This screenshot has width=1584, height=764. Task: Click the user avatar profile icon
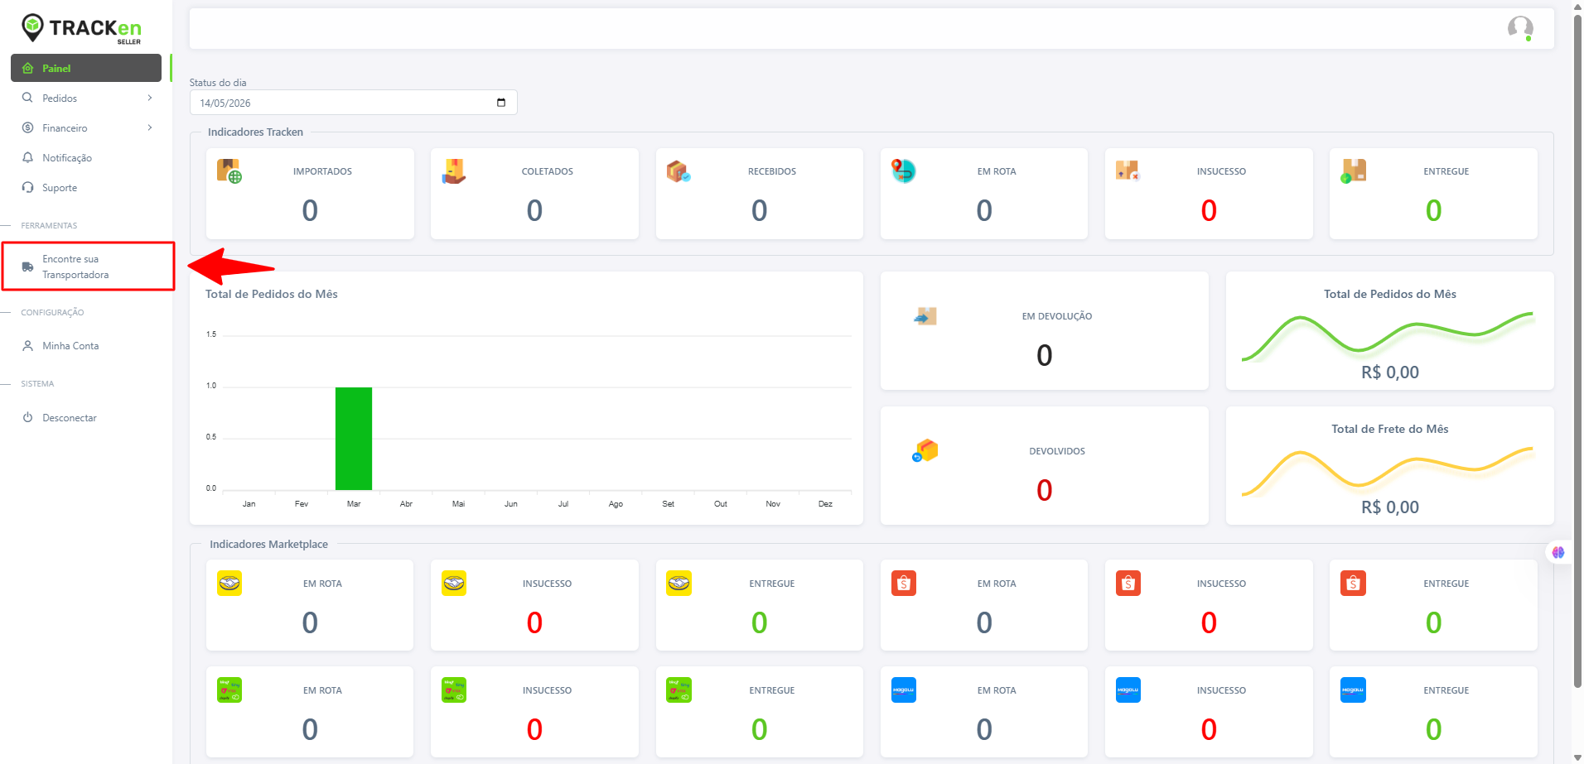(x=1520, y=29)
